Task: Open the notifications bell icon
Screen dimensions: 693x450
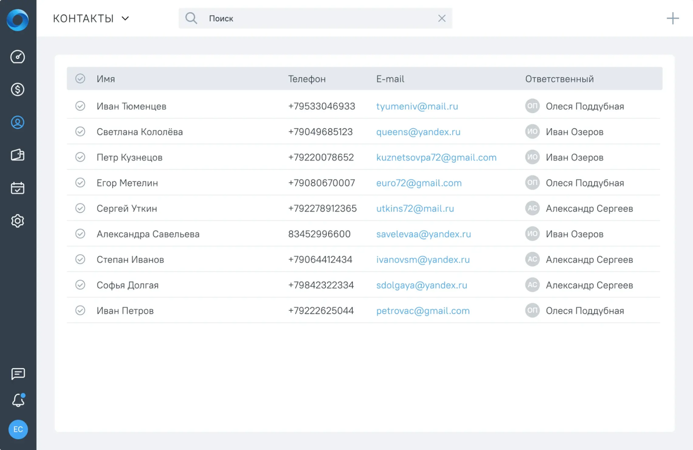Action: point(18,400)
